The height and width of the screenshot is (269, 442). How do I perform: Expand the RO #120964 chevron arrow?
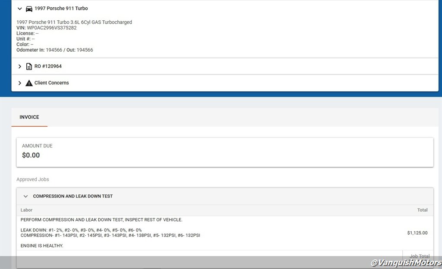tap(20, 66)
